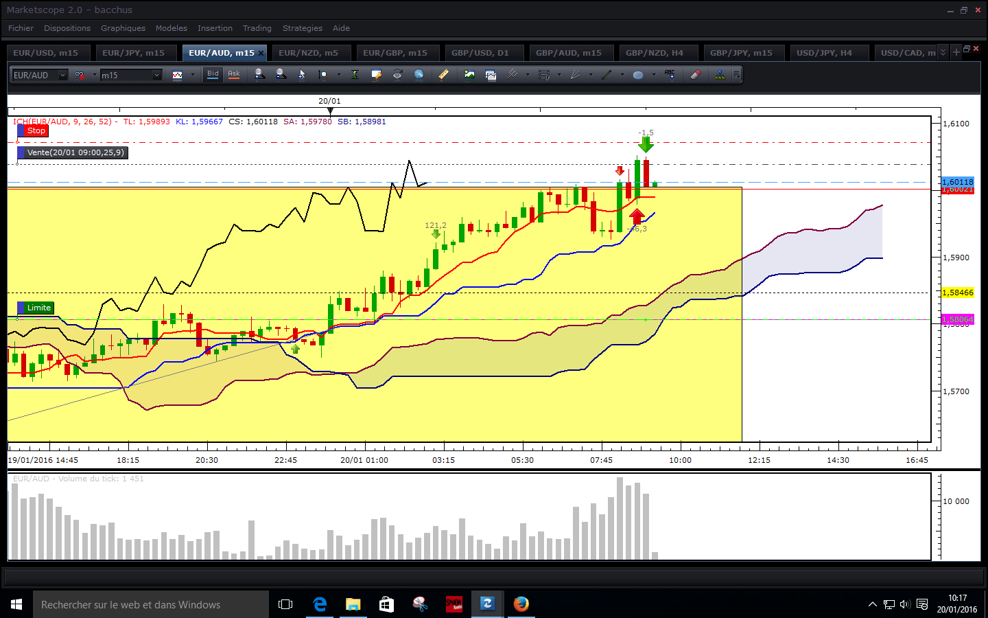Expand the chart type dropdown arrow
988x618 pixels.
pos(193,75)
